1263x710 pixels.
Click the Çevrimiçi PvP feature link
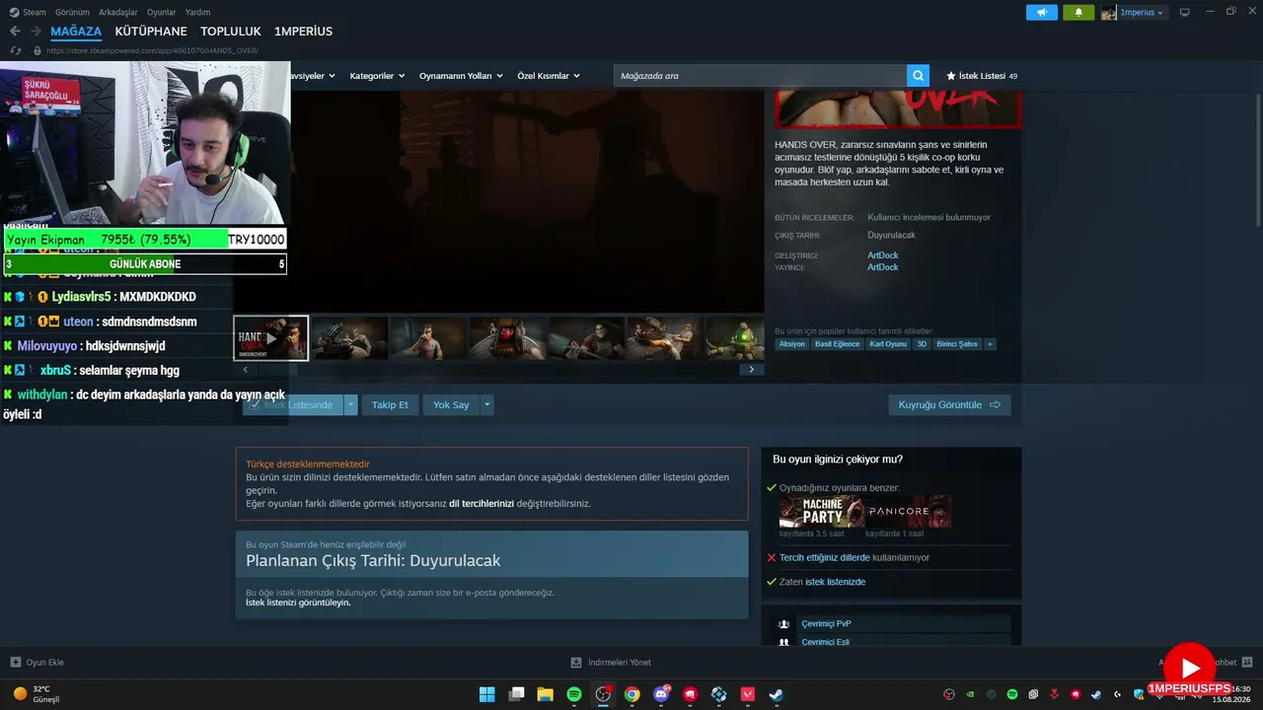[x=826, y=623]
